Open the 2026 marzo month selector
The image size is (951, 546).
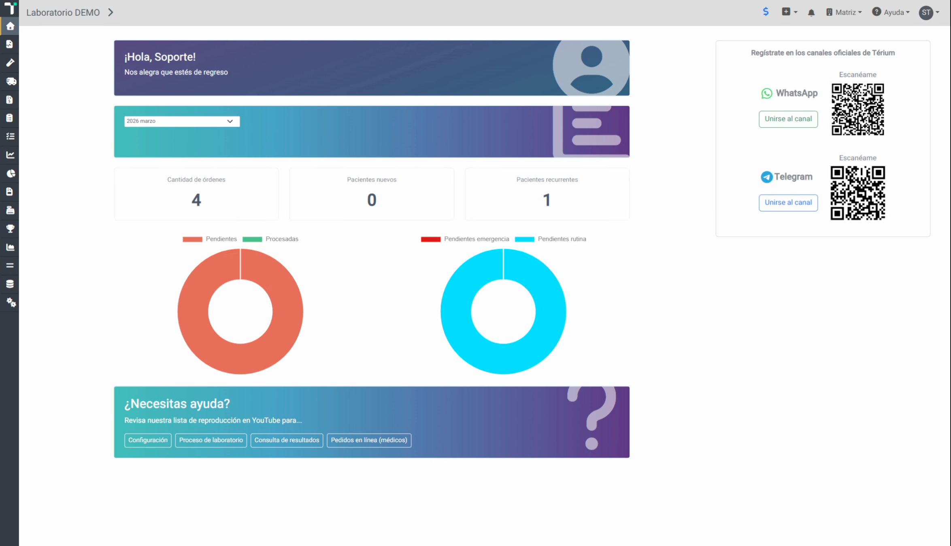pyautogui.click(x=182, y=121)
